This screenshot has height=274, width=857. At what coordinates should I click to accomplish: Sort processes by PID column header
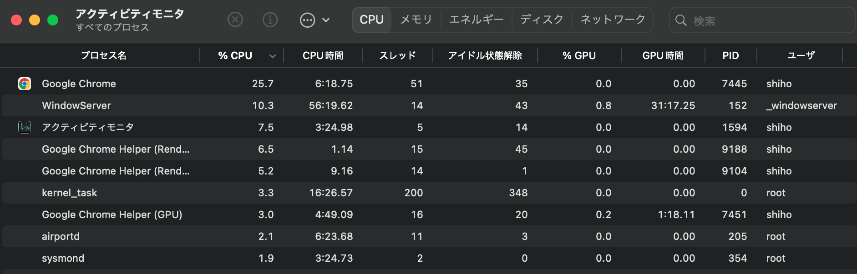point(730,55)
